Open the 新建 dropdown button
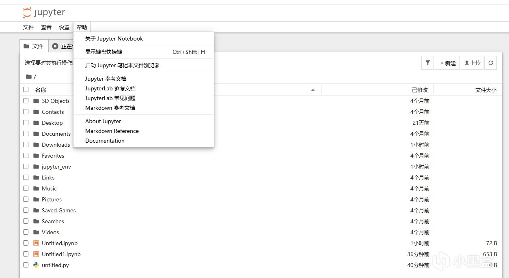The width and height of the screenshot is (509, 278). click(x=447, y=63)
